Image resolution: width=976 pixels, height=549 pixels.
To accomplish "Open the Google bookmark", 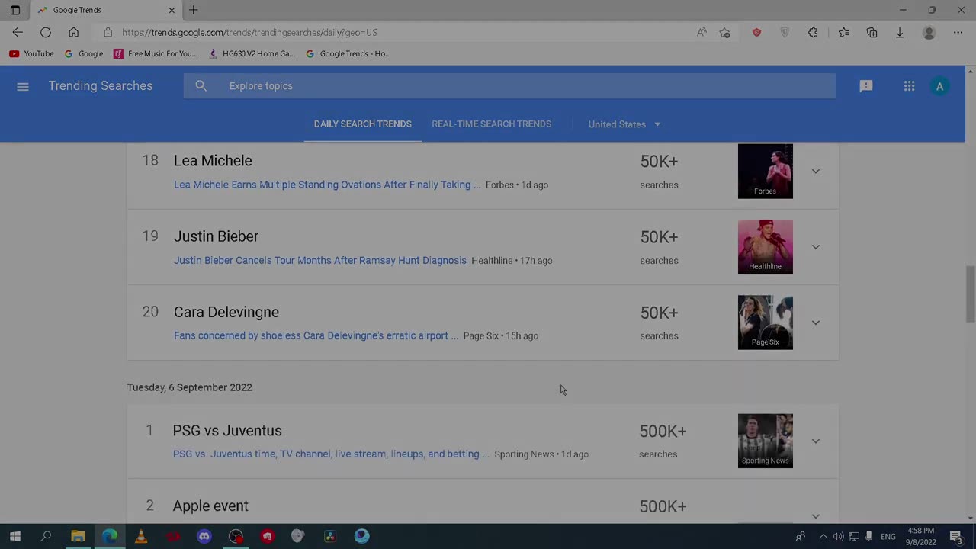I will tap(84, 53).
